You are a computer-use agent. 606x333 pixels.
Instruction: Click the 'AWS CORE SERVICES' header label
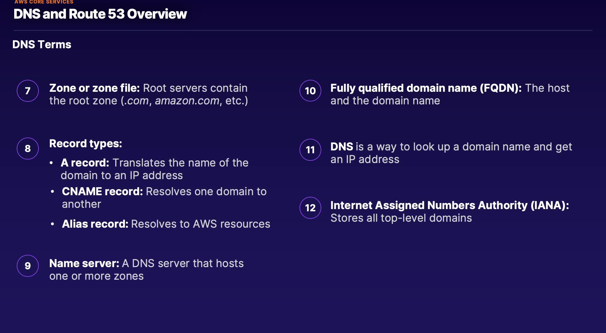coord(44,2)
